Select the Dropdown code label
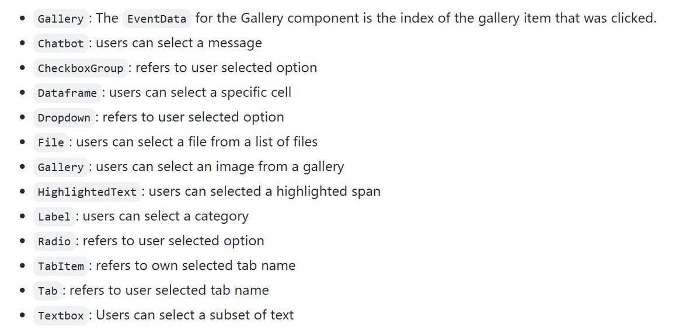 click(64, 118)
